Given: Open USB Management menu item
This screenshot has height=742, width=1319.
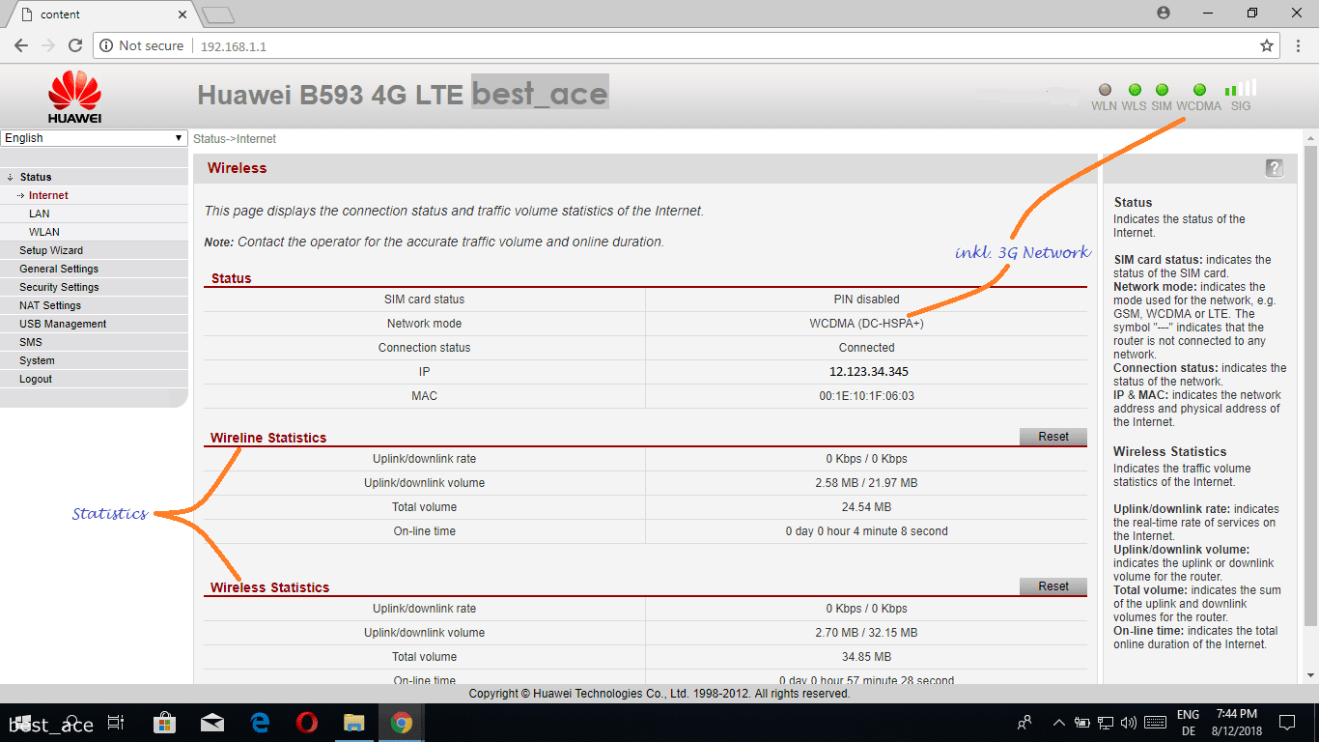Looking at the screenshot, I should [63, 324].
